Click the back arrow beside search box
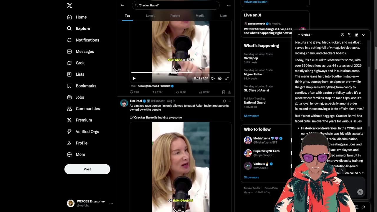 pos(122,5)
